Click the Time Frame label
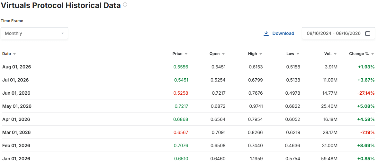Screen dimensions: 378x165 (12, 21)
